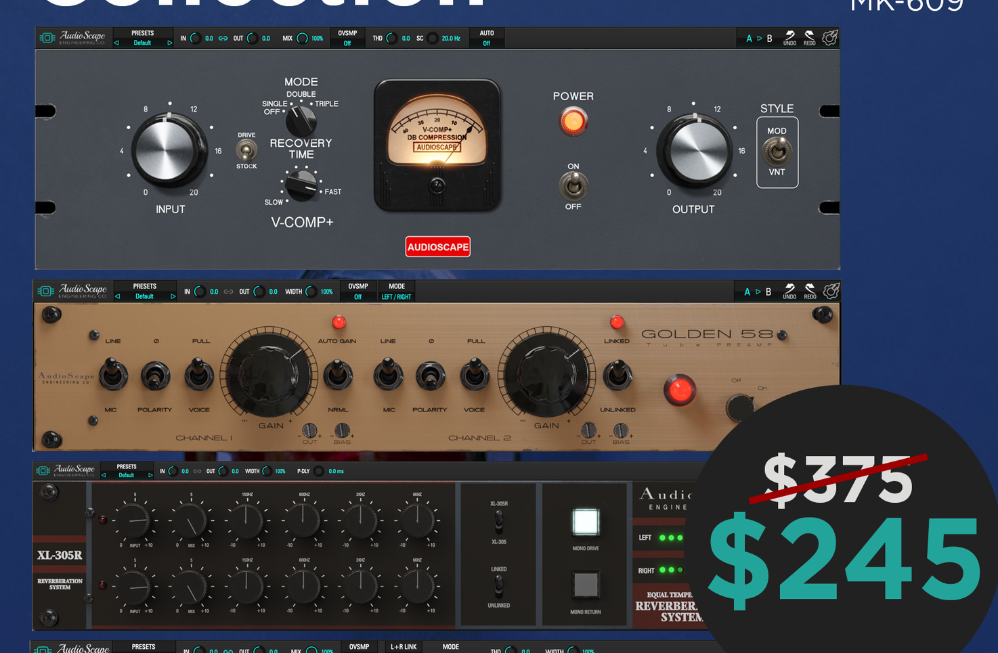Open settings gear in V-Comp+ toolbar

(830, 38)
